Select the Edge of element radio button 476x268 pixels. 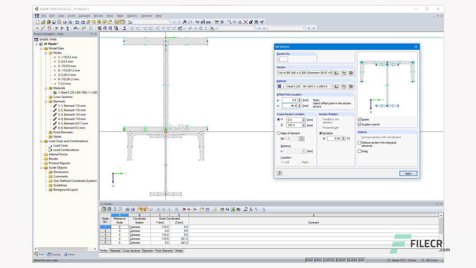click(x=279, y=133)
